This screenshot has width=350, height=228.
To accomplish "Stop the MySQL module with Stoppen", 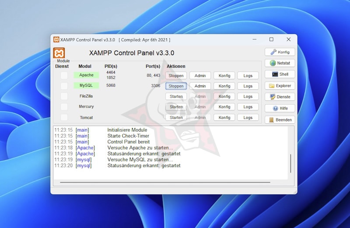I will (176, 86).
